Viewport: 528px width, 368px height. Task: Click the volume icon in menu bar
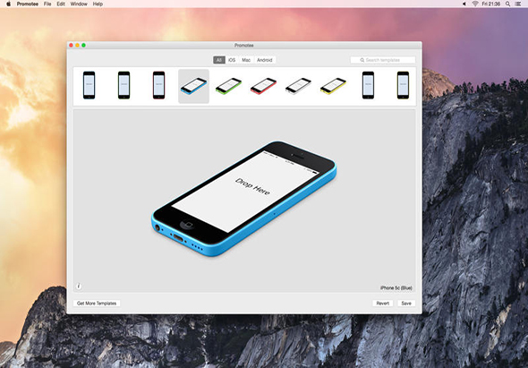(x=464, y=4)
